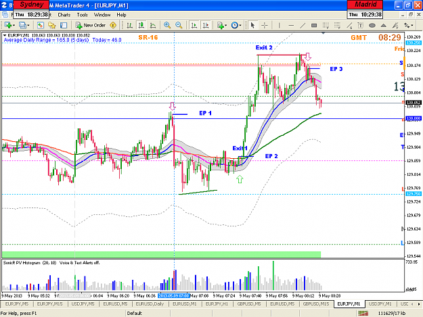Expand the new chart dropdown arrow
Image resolution: width=423 pixels, height=317 pixels.
pos(14,26)
